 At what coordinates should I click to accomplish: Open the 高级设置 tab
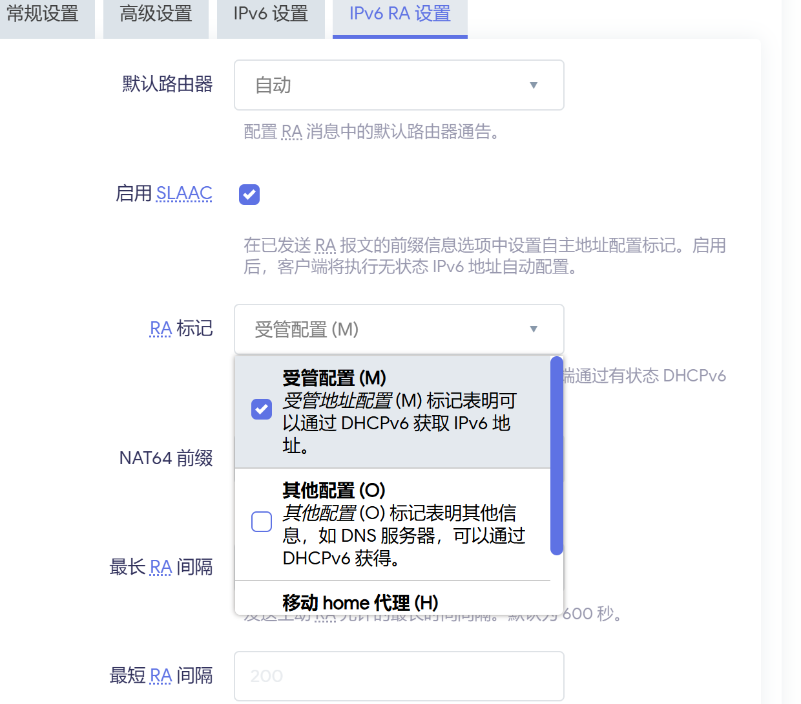156,14
